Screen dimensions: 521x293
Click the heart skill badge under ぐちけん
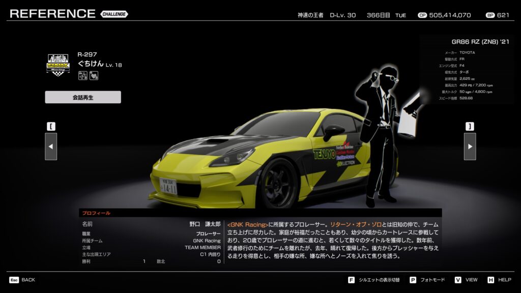click(93, 76)
